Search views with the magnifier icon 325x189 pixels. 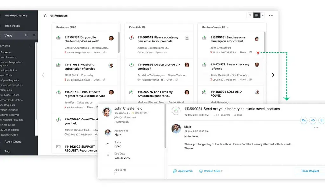point(27,35)
